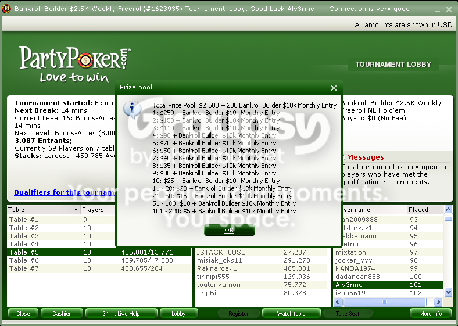The width and height of the screenshot is (458, 326).
Task: Click the Messages header icon
Action: (343, 157)
